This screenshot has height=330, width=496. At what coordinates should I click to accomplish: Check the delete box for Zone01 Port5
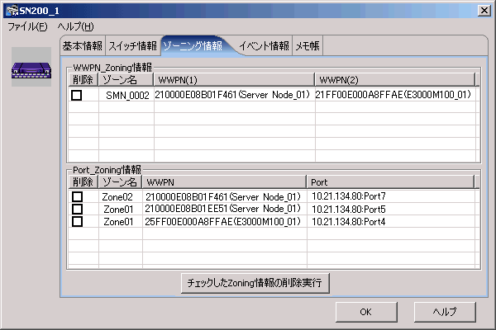tap(77, 209)
